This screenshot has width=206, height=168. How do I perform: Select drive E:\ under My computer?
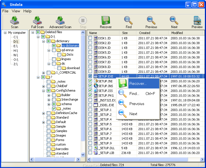(x=15, y=46)
